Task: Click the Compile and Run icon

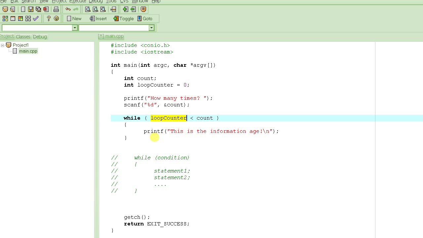Action: (20, 19)
